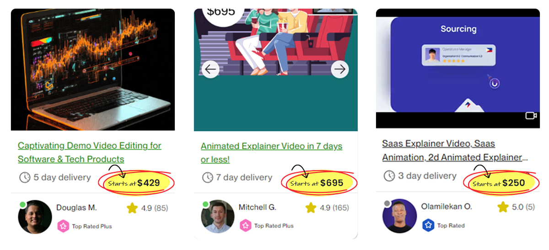Open Animated Explainer Video in 7 days link

coord(272,153)
